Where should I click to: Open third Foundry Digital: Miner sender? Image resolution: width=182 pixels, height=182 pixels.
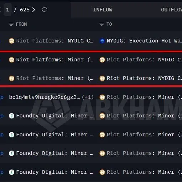click(x=55, y=153)
